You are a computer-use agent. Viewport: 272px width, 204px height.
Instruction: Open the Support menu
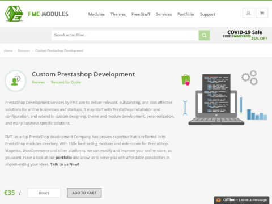click(x=207, y=14)
